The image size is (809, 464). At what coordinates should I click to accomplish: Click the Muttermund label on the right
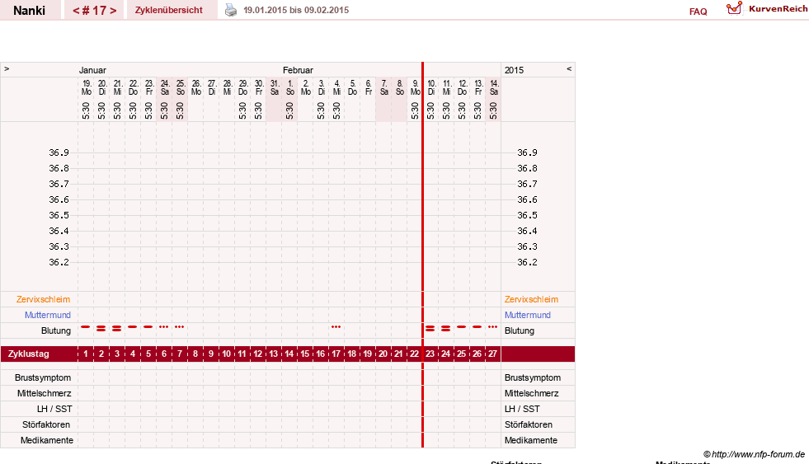point(528,315)
